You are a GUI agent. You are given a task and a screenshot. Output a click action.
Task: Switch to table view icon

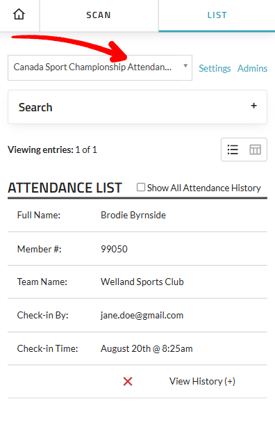(256, 149)
